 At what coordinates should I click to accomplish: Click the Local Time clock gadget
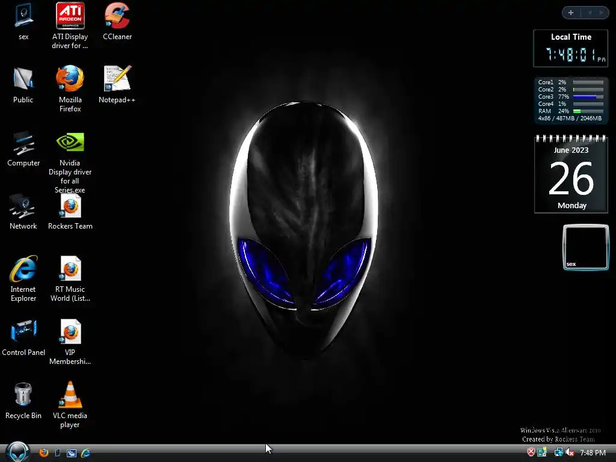[x=570, y=48]
